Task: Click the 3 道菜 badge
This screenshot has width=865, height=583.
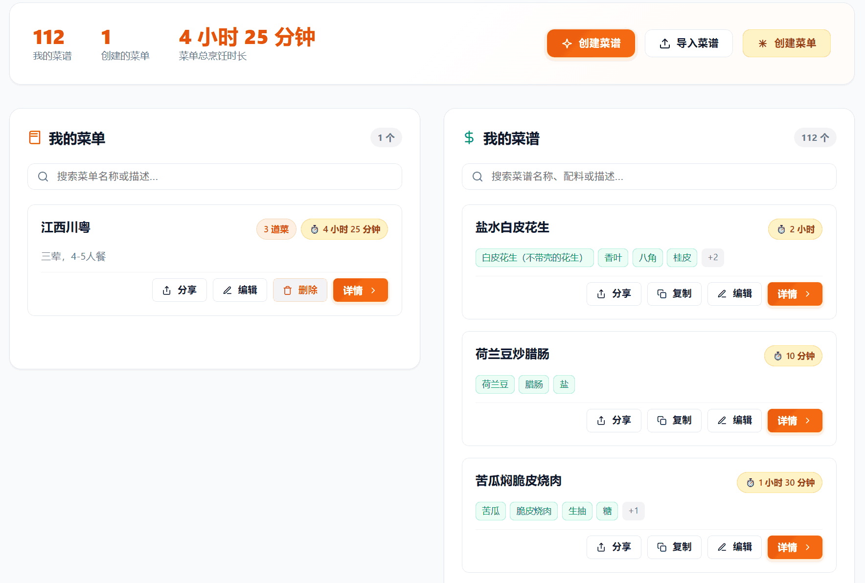Action: click(x=276, y=229)
